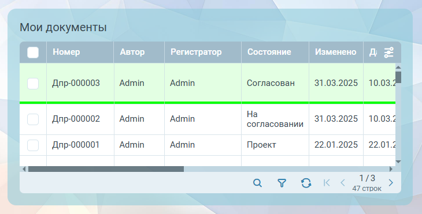Click the horizontal scrollbar thumb
422x214 pixels.
(x=106, y=169)
